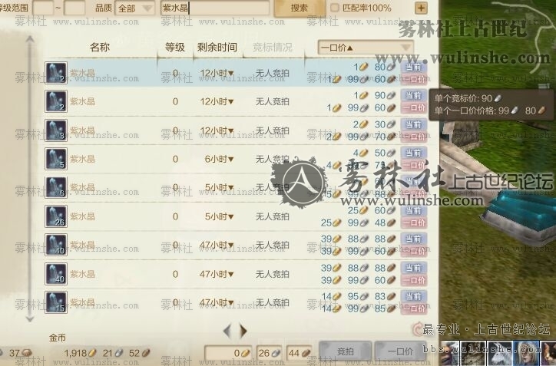
Task: Click the bottom 一口价 buyout button
Action: [400, 351]
